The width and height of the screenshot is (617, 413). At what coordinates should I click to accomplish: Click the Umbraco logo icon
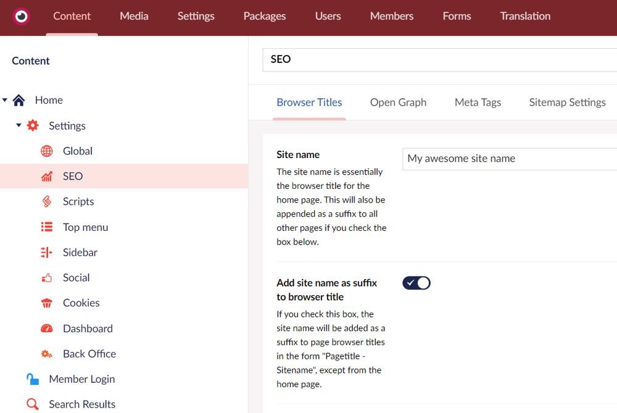[21, 16]
